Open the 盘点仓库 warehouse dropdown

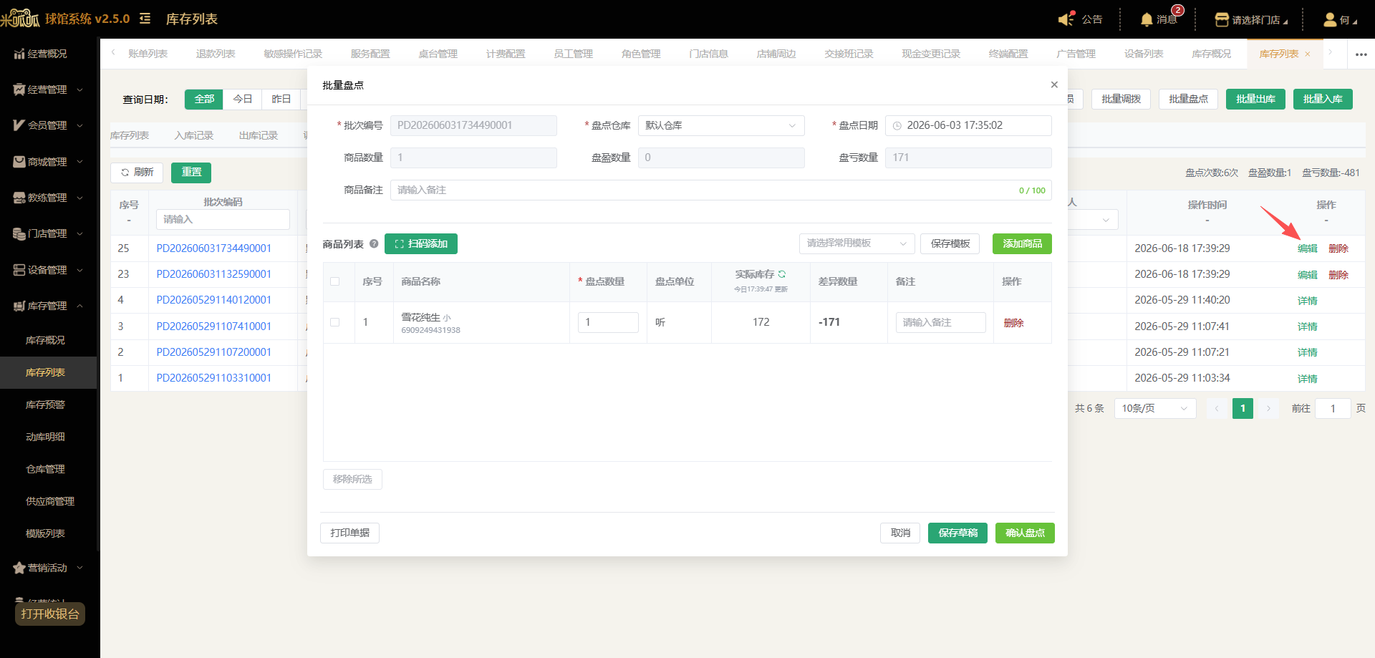coord(721,125)
